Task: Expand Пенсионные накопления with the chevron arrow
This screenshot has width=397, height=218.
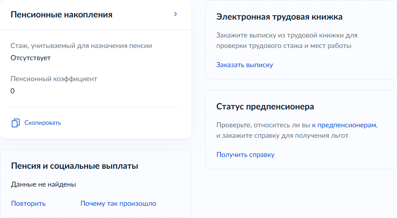Action: (176, 14)
